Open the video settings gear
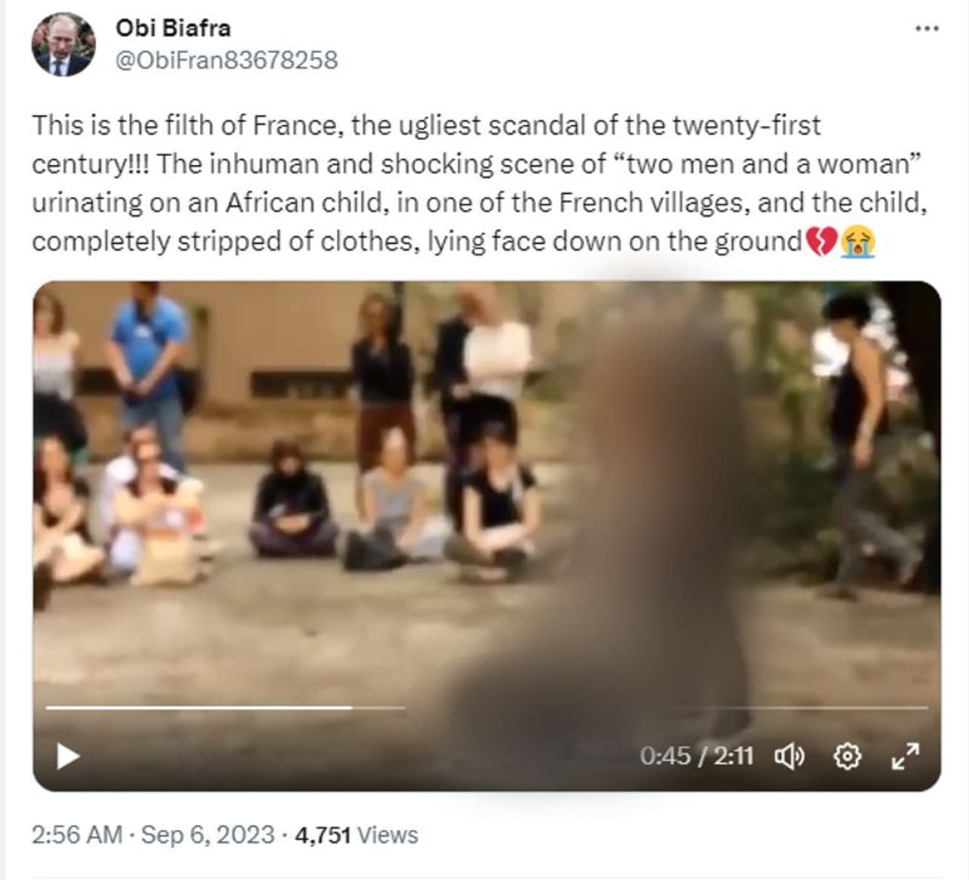Screen dimensions: 969x880 (847, 756)
